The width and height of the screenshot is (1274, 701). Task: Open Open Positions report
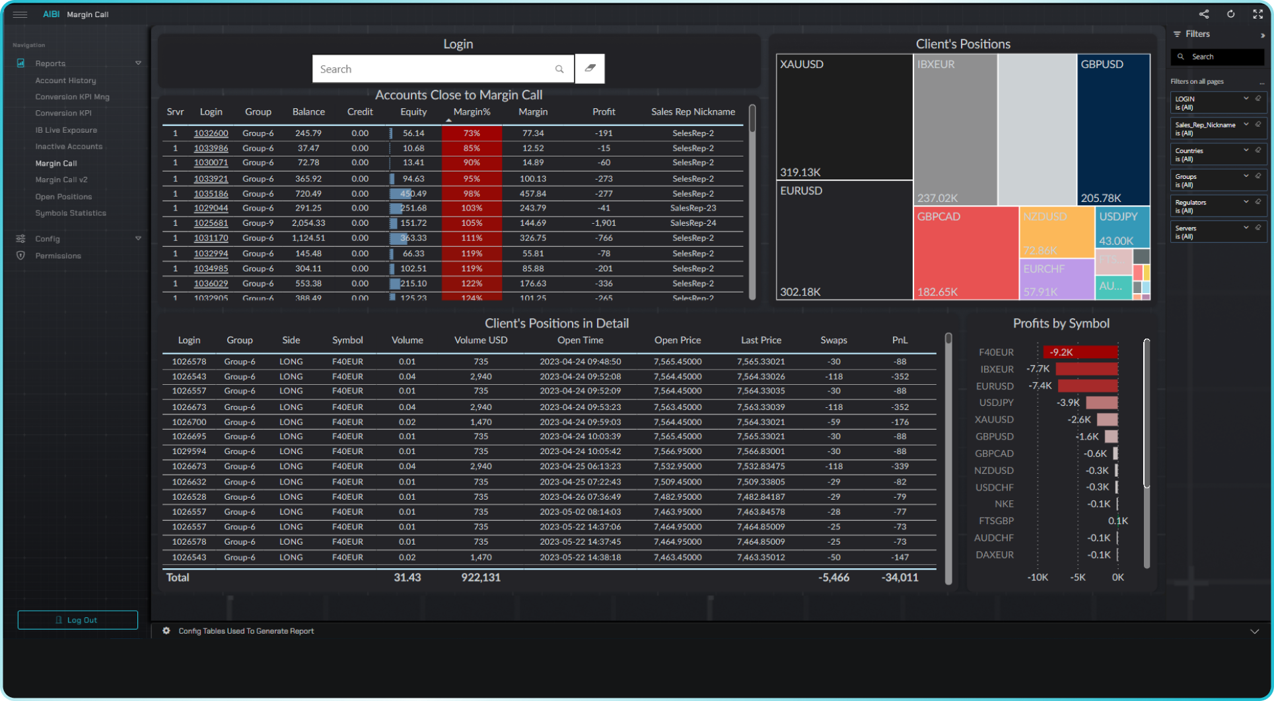coord(63,197)
